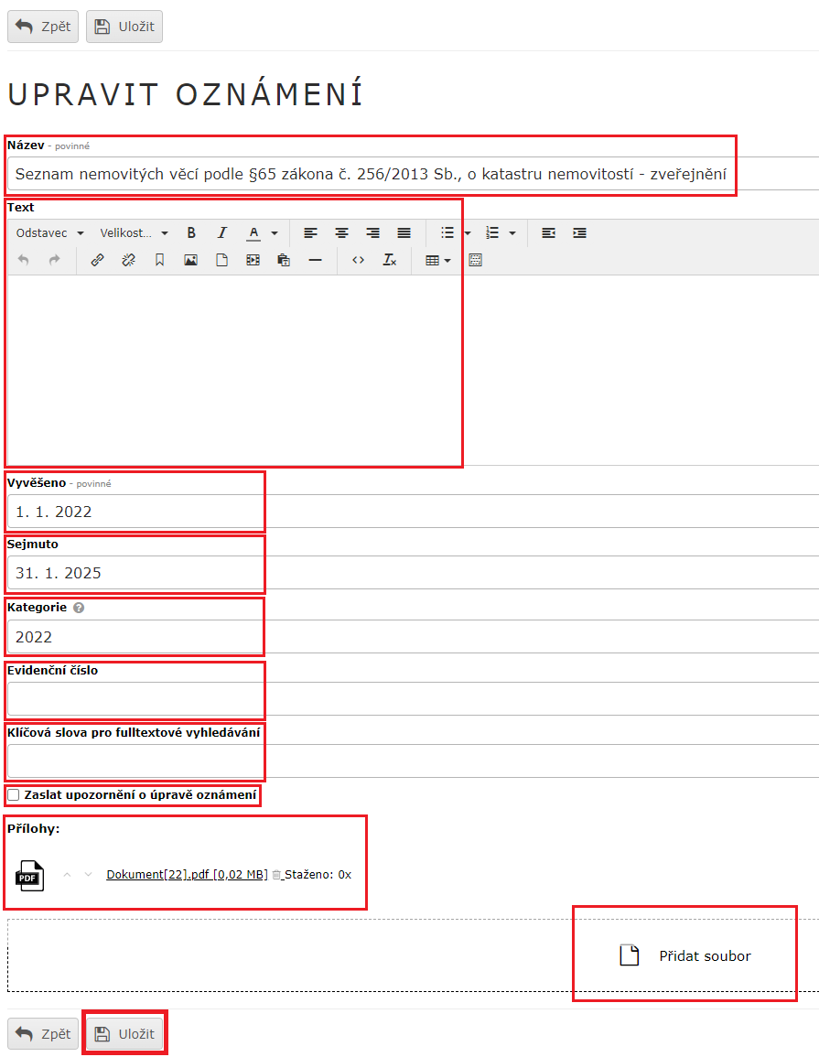The height and width of the screenshot is (1057, 819).
Task: Insert an image using the picture icon
Action: tap(190, 261)
